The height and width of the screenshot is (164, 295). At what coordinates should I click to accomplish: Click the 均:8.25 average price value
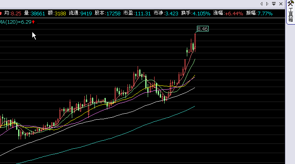tap(13, 13)
